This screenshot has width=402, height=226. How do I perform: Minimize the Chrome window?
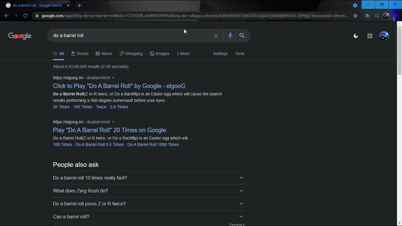(368, 4)
